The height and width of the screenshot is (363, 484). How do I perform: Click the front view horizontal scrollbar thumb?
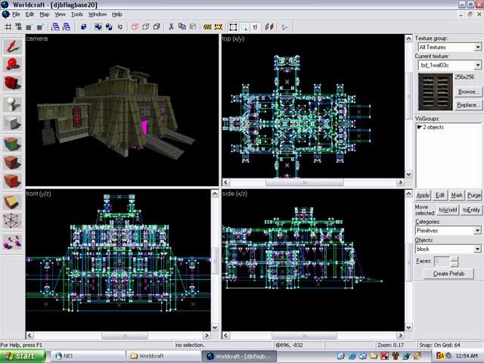(x=125, y=336)
